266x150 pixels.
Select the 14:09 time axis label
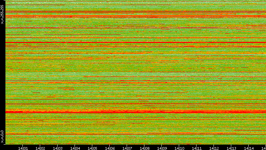161,148
